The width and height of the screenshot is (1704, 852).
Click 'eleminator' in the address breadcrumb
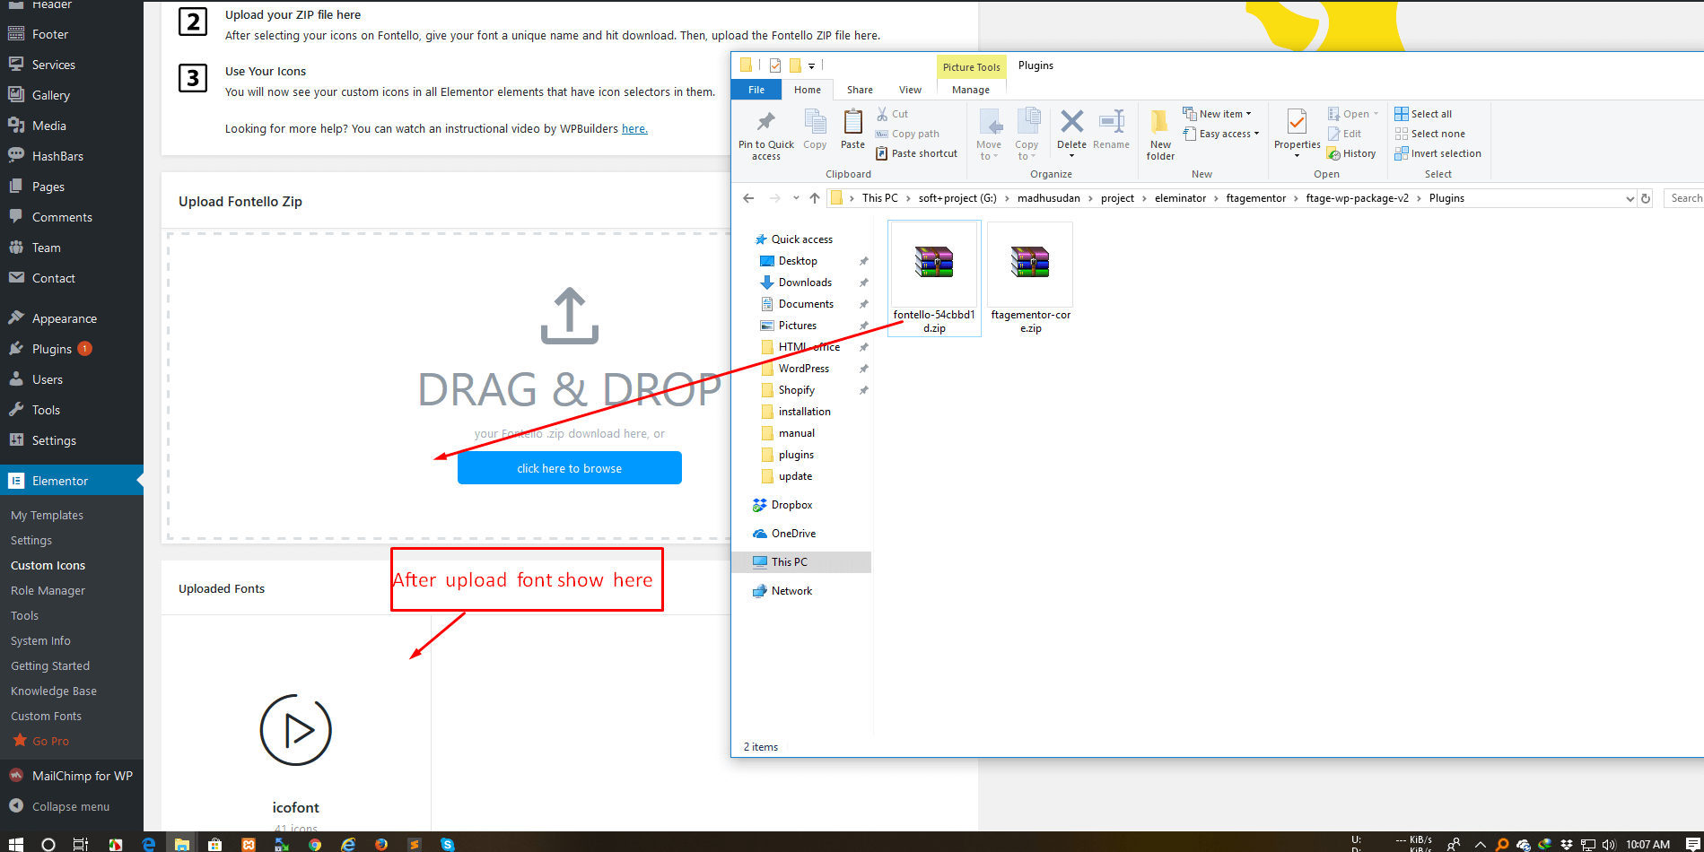tap(1180, 198)
